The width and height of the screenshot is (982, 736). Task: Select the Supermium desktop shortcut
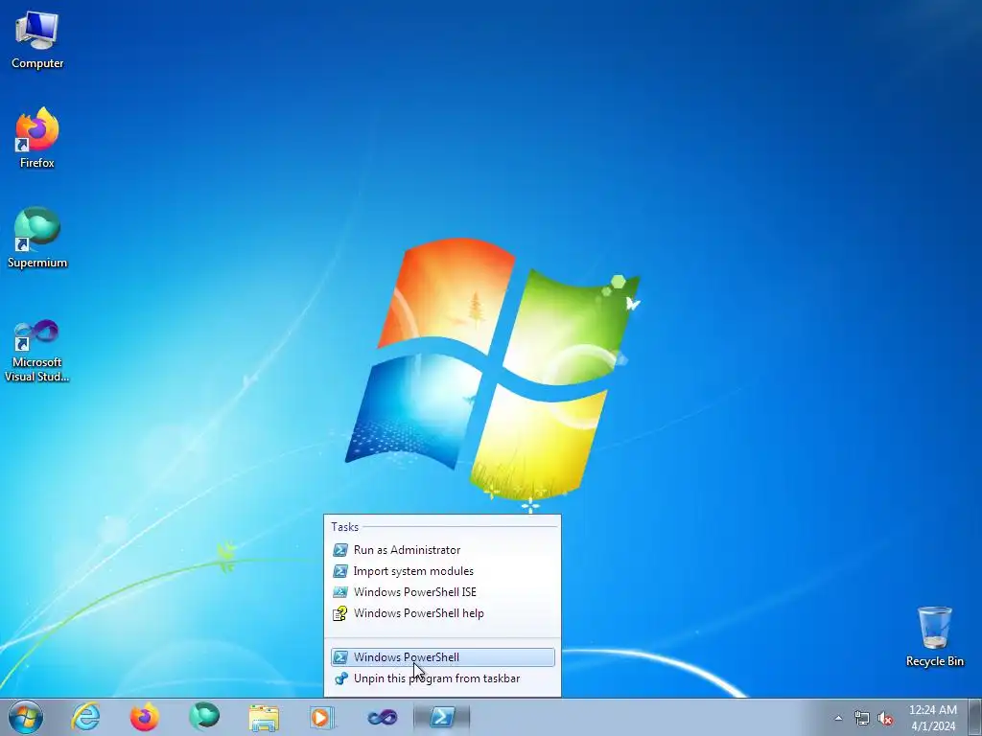[37, 238]
